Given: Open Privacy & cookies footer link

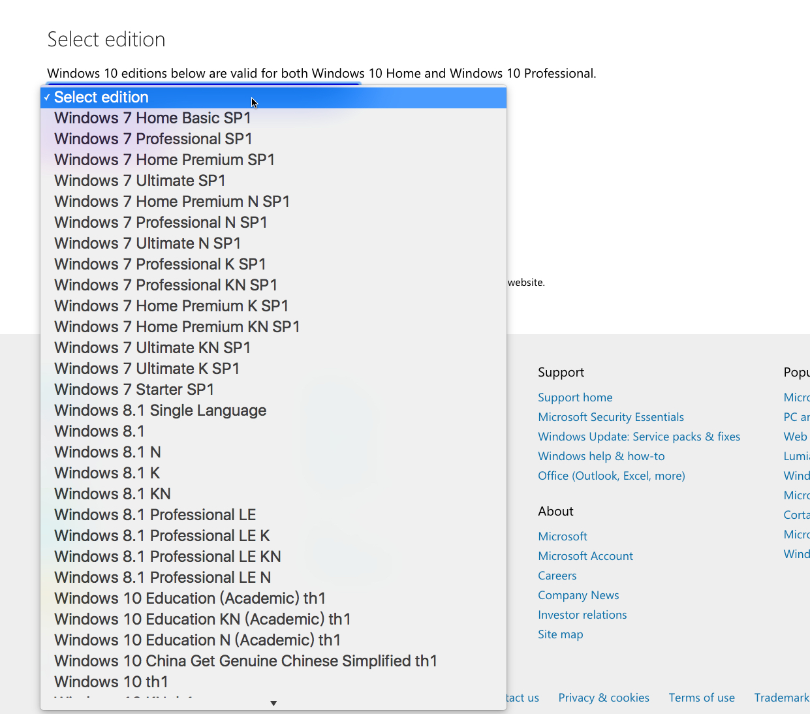Looking at the screenshot, I should click(x=604, y=698).
